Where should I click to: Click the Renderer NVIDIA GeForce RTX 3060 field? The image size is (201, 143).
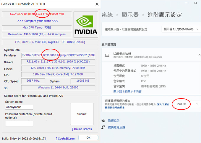coord(58,55)
